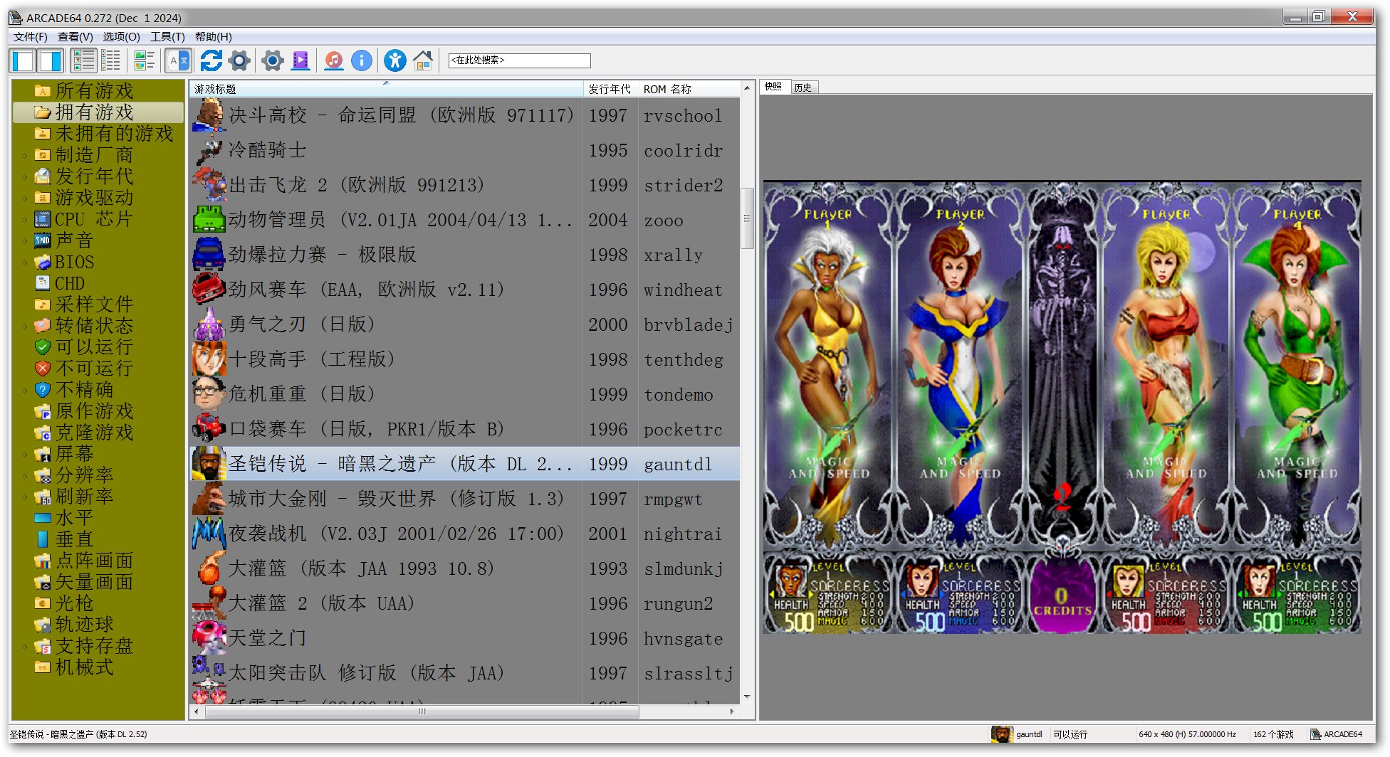Click green shield 可以运行 icon
This screenshot has width=1390, height=757.
(x=43, y=347)
